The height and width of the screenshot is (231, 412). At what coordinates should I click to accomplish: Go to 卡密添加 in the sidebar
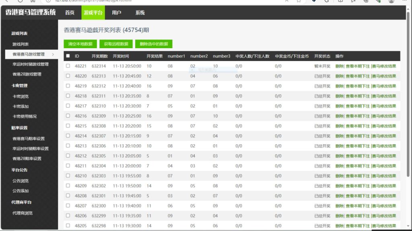tap(21, 106)
